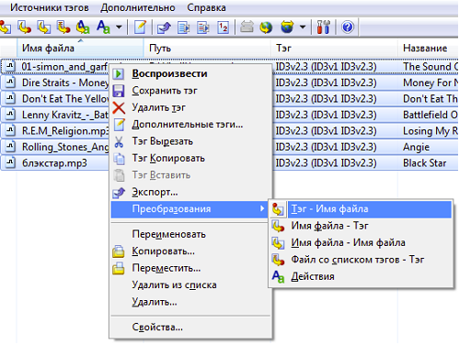Image resolution: width=459 pixels, height=345 pixels.
Task: Open extended tags via the notepad pencil toolbar icon
Action: [141, 28]
